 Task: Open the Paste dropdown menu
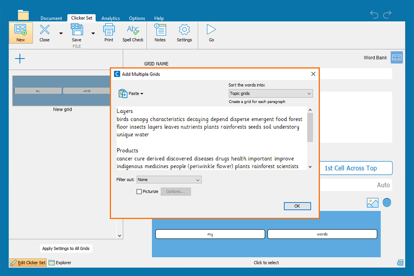131,94
